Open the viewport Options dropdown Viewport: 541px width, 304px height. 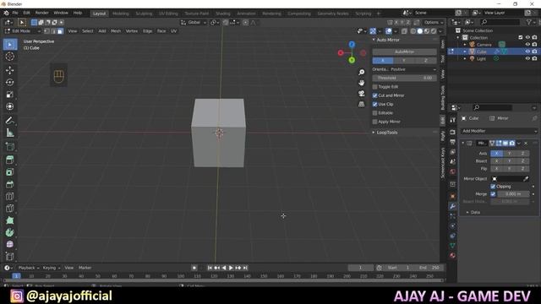(x=434, y=23)
